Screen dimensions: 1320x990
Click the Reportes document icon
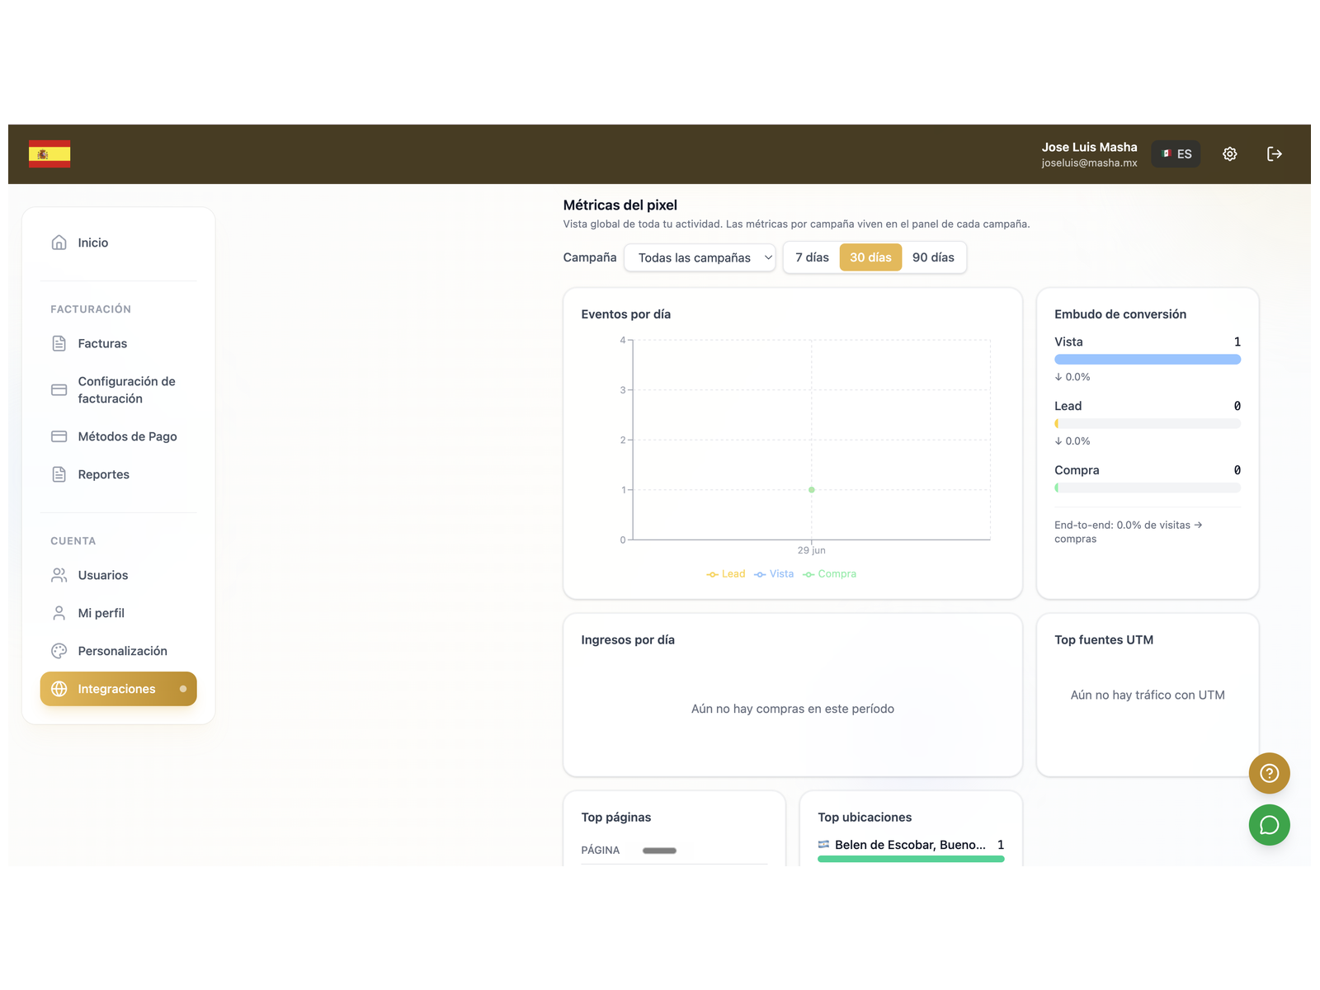[x=59, y=474]
